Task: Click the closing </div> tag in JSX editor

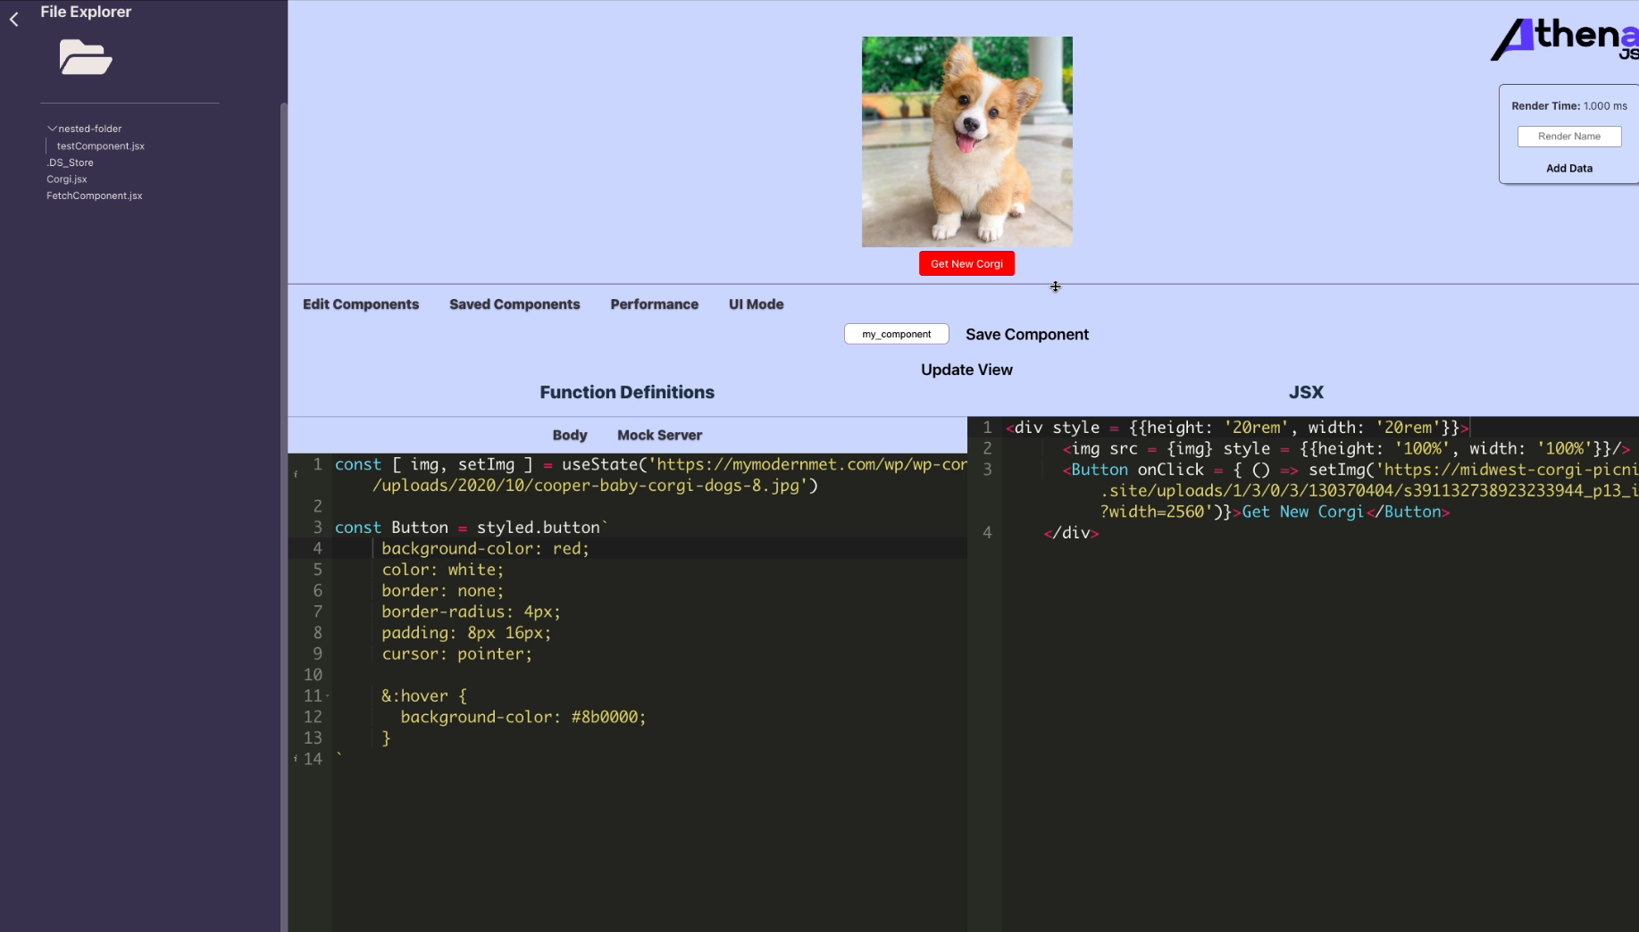Action: point(1071,533)
